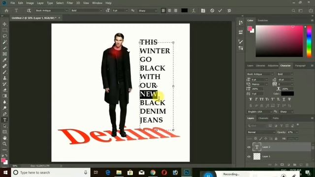
Task: Click the Home icon in options bar
Action: point(6,11)
